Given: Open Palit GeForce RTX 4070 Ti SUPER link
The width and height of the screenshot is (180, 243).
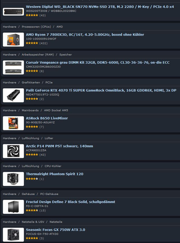Looking at the screenshot, I should [x=101, y=90].
